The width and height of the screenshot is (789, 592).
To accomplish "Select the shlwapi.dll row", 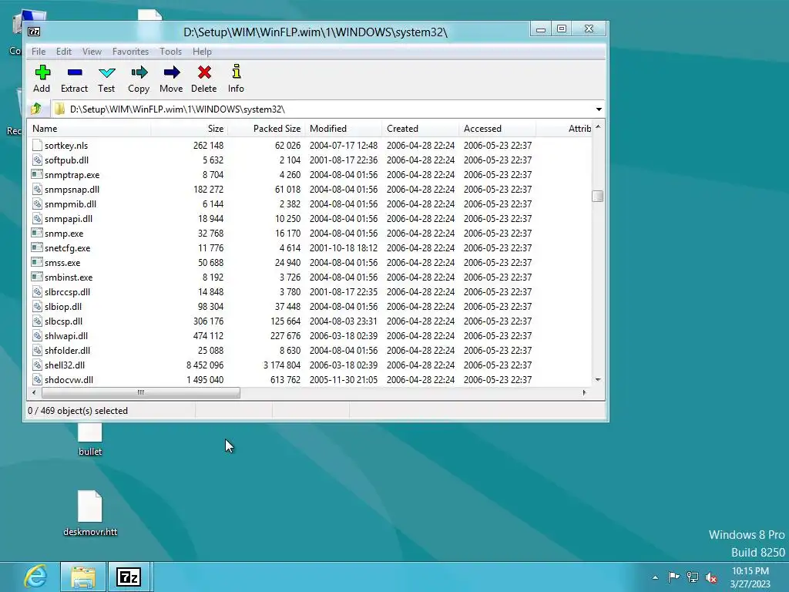I will pos(310,335).
